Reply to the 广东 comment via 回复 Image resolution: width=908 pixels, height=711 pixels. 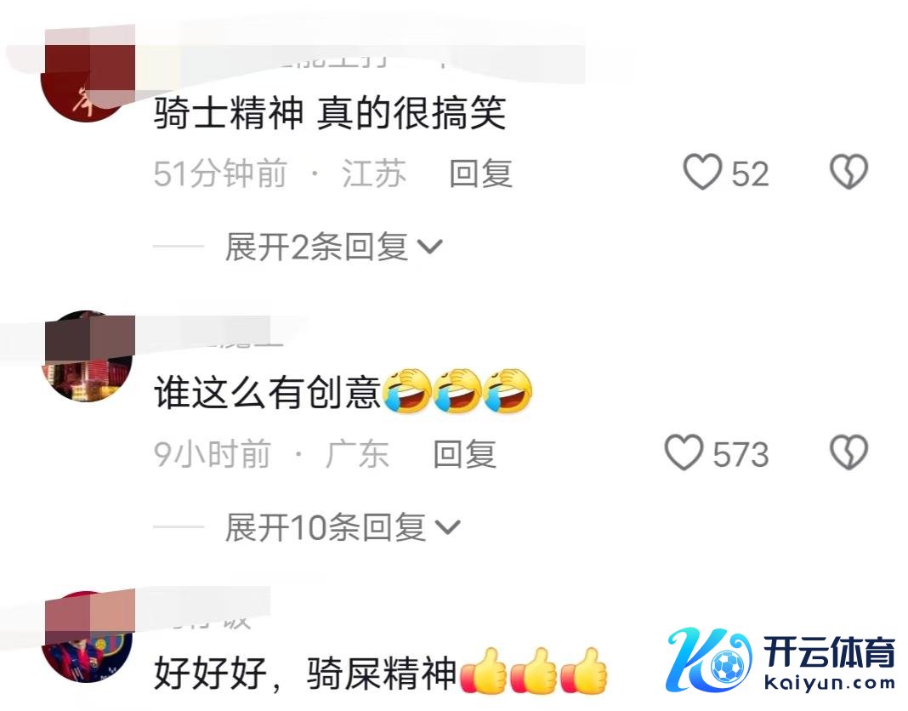(x=464, y=453)
